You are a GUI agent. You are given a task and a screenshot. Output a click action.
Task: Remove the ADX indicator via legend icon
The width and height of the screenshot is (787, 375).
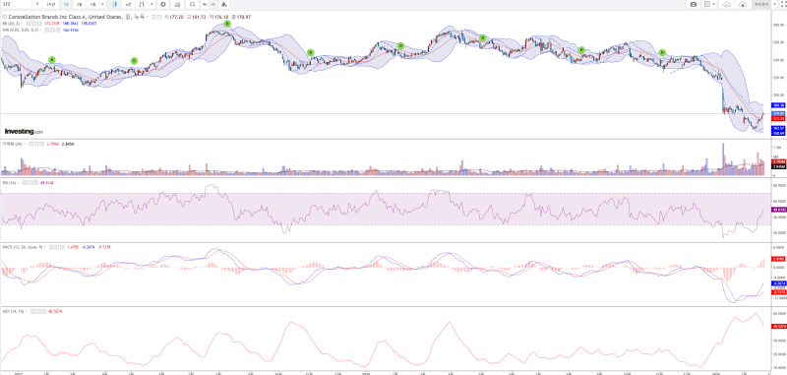pos(43,311)
